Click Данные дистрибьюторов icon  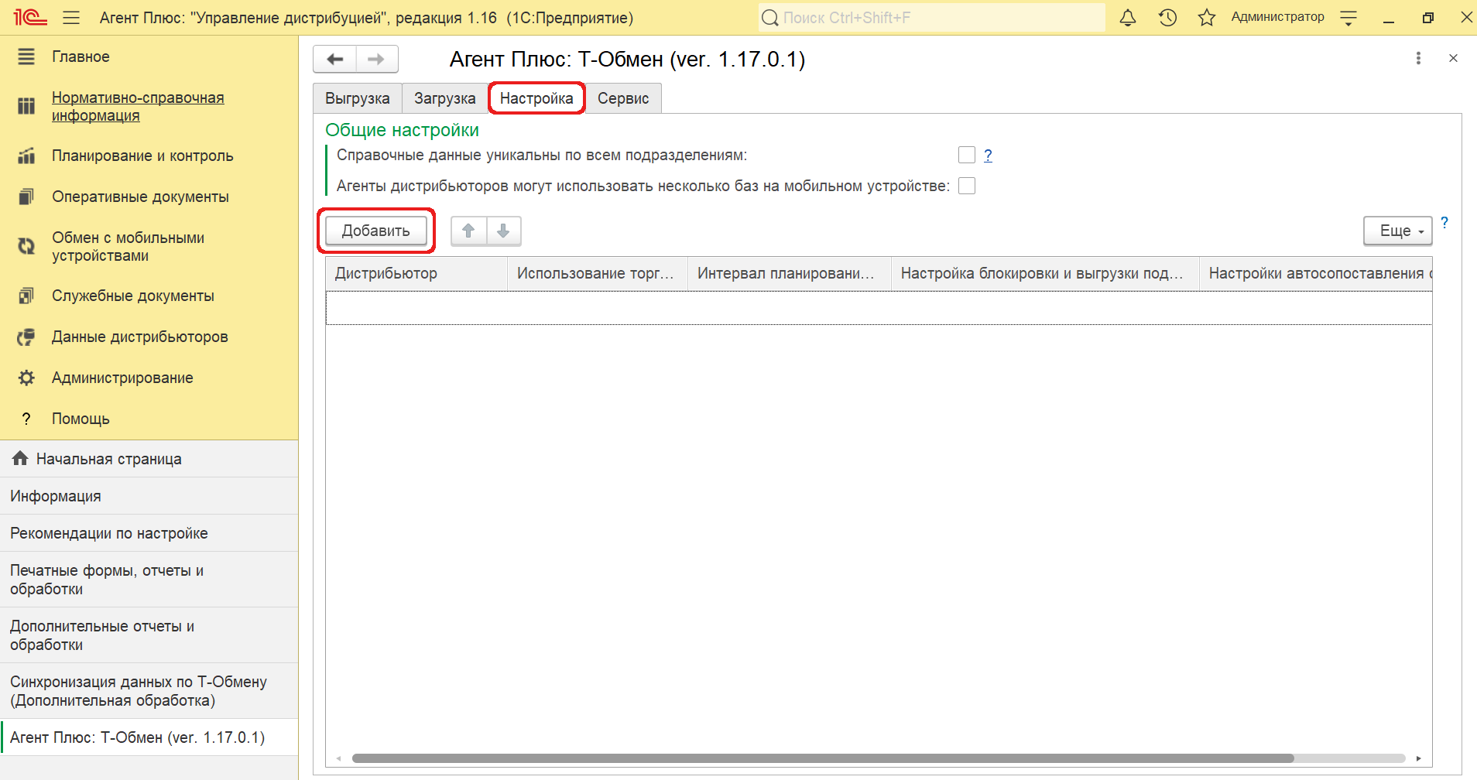click(x=26, y=337)
